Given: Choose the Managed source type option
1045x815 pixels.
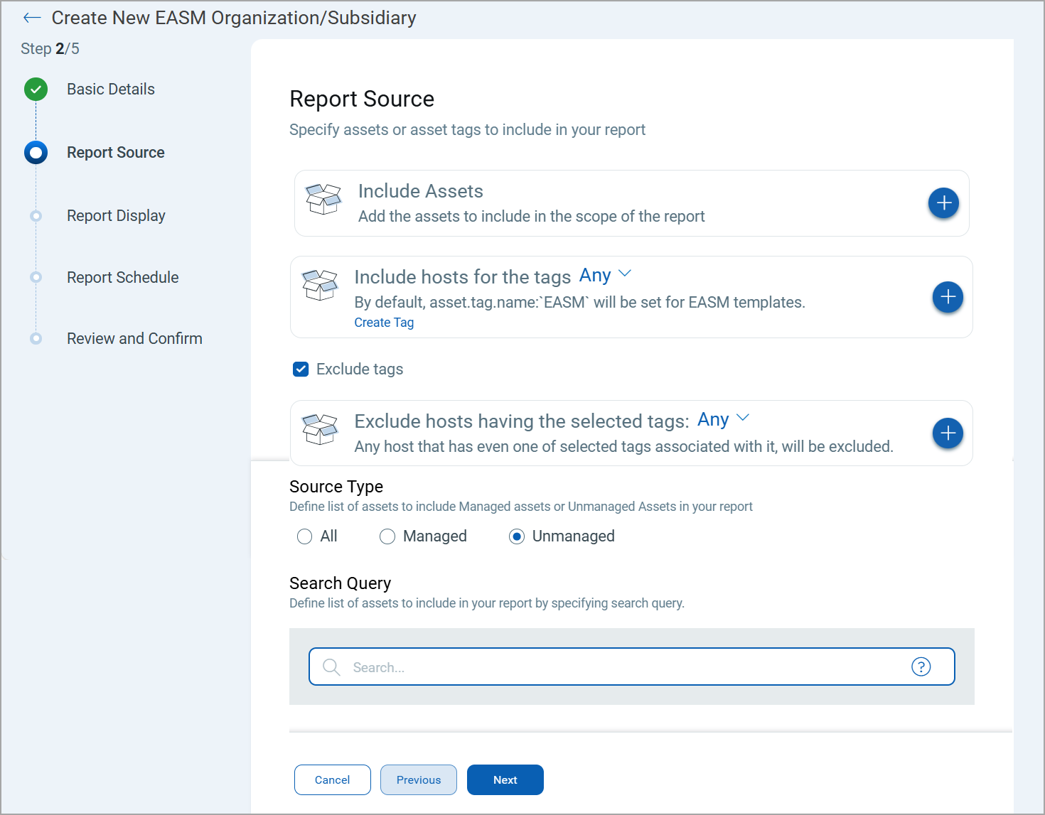Looking at the screenshot, I should [x=387, y=536].
